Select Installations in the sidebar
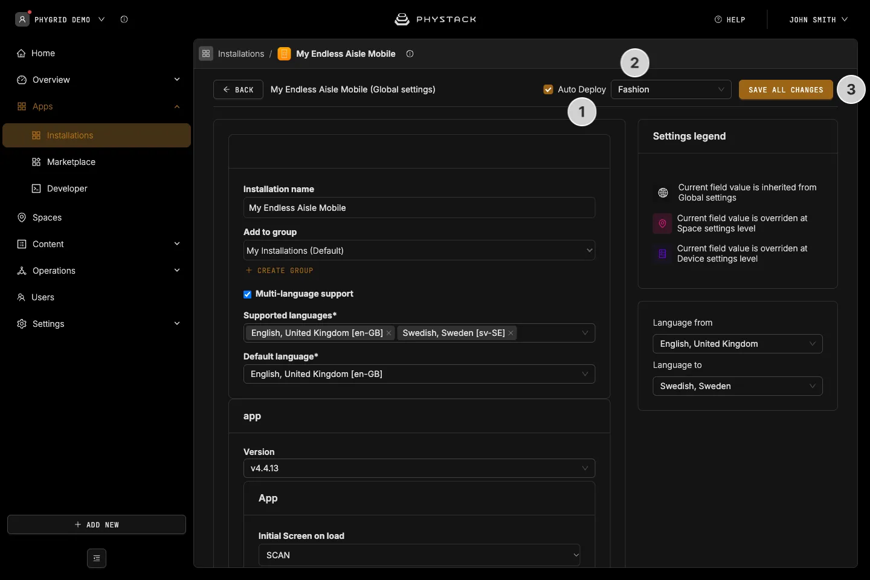870x580 pixels. 97,135
